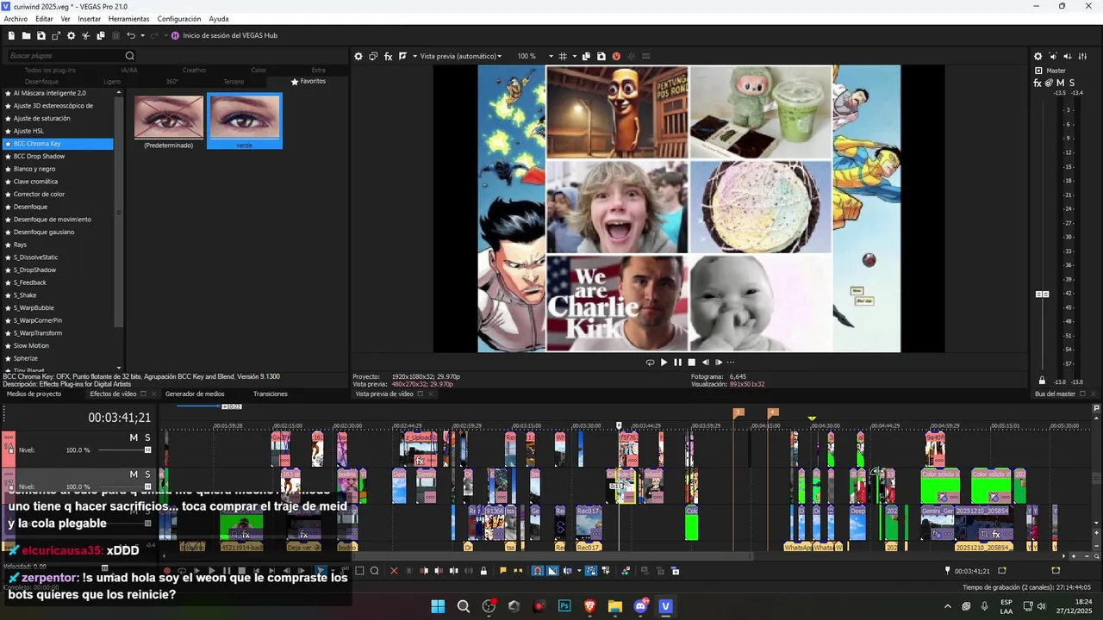Open a project using the folder icon
The width and height of the screenshot is (1103, 620).
tap(27, 35)
